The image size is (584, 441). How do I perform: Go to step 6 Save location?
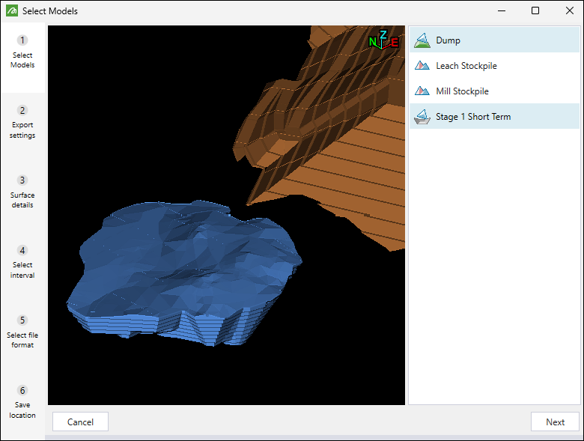pos(22,402)
